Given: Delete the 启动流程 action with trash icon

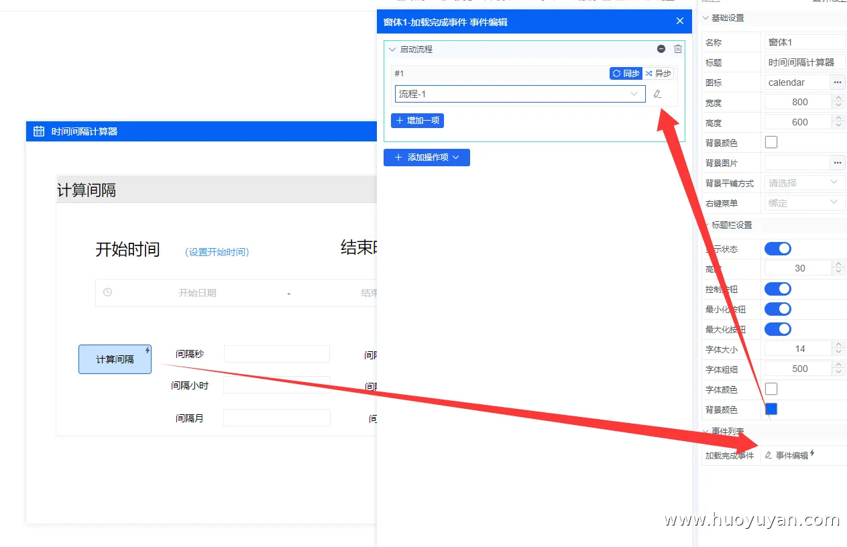Looking at the screenshot, I should [678, 49].
